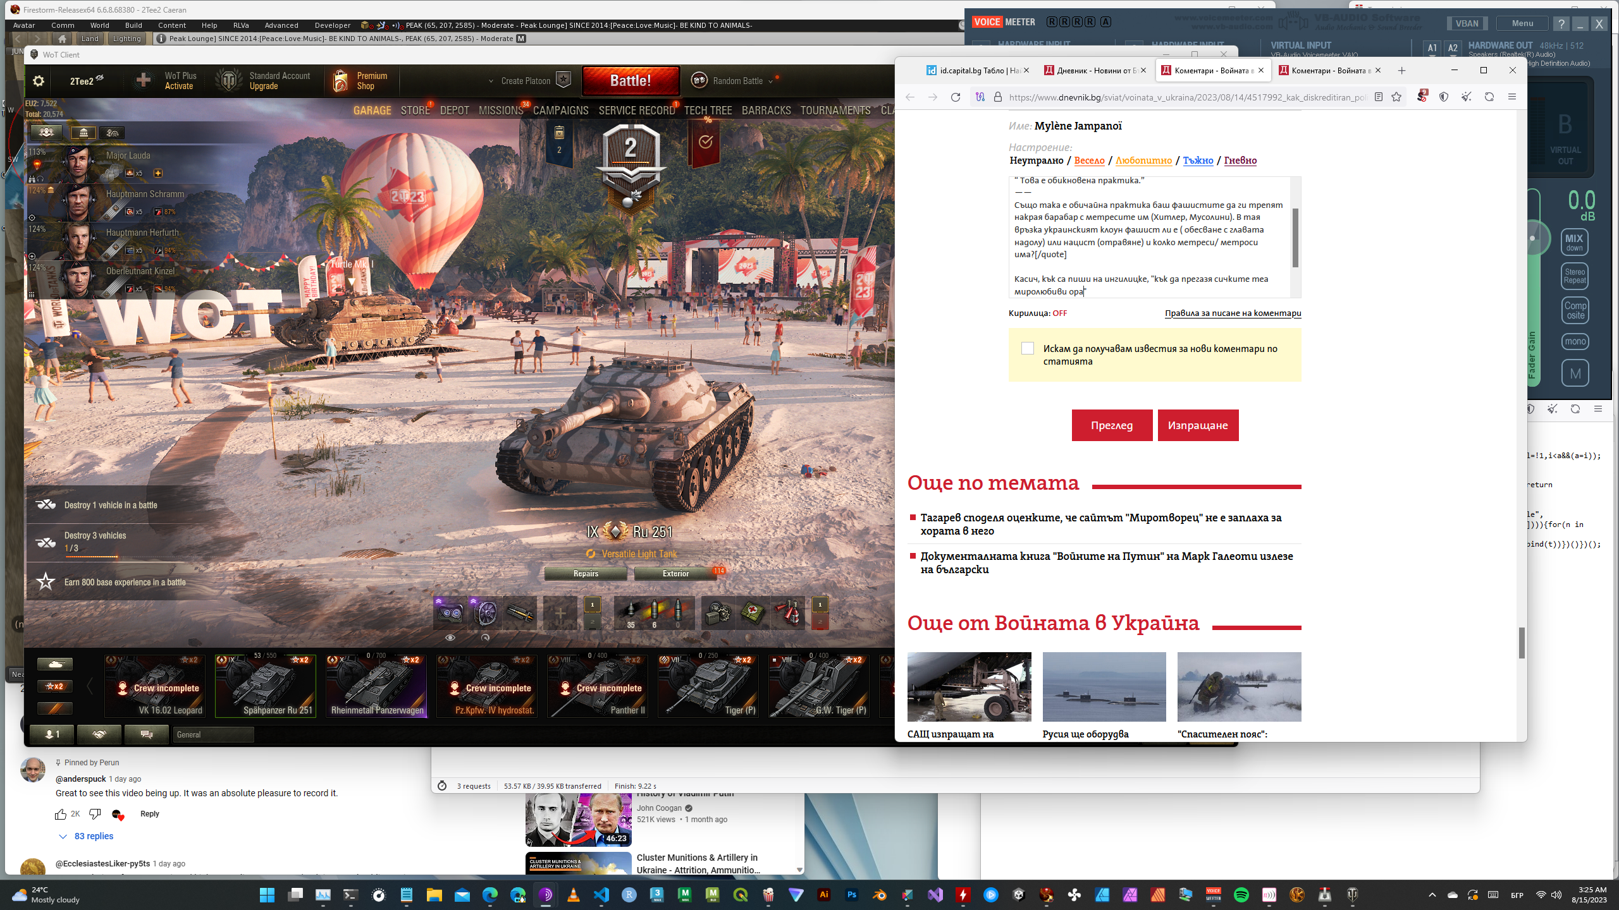Reload the dnevnik.bg page
Image resolution: width=1619 pixels, height=910 pixels.
point(955,97)
